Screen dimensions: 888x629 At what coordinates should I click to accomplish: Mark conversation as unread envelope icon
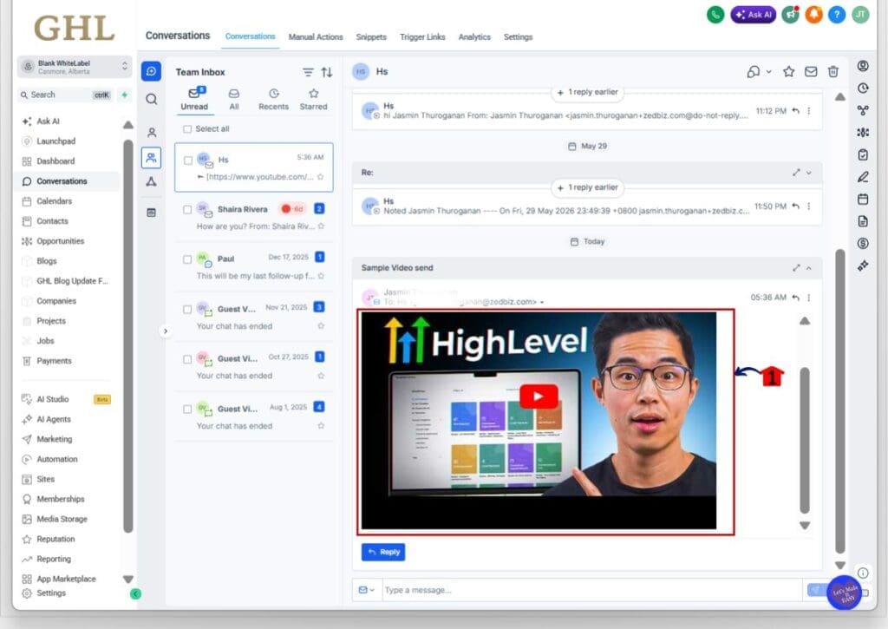811,71
